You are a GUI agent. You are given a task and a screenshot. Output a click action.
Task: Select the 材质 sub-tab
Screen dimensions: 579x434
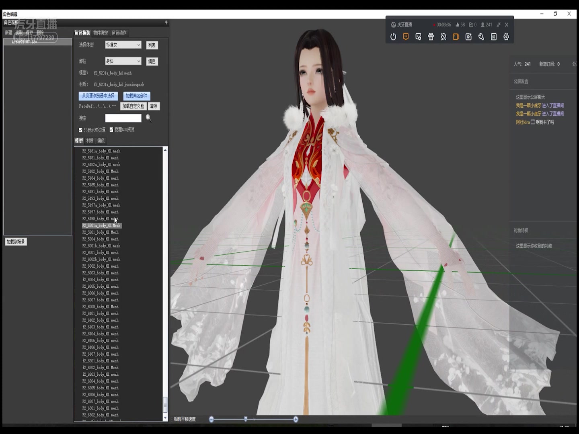pyautogui.click(x=90, y=141)
